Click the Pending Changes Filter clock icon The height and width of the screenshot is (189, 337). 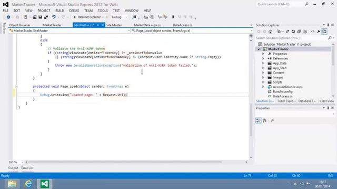(279, 31)
